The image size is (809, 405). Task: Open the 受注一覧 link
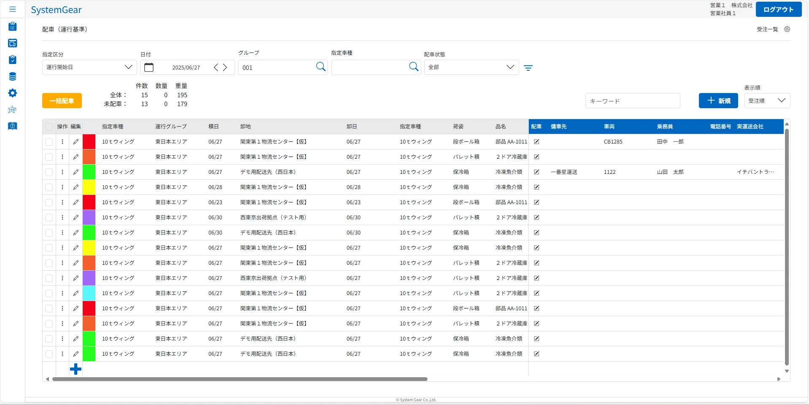(x=767, y=29)
